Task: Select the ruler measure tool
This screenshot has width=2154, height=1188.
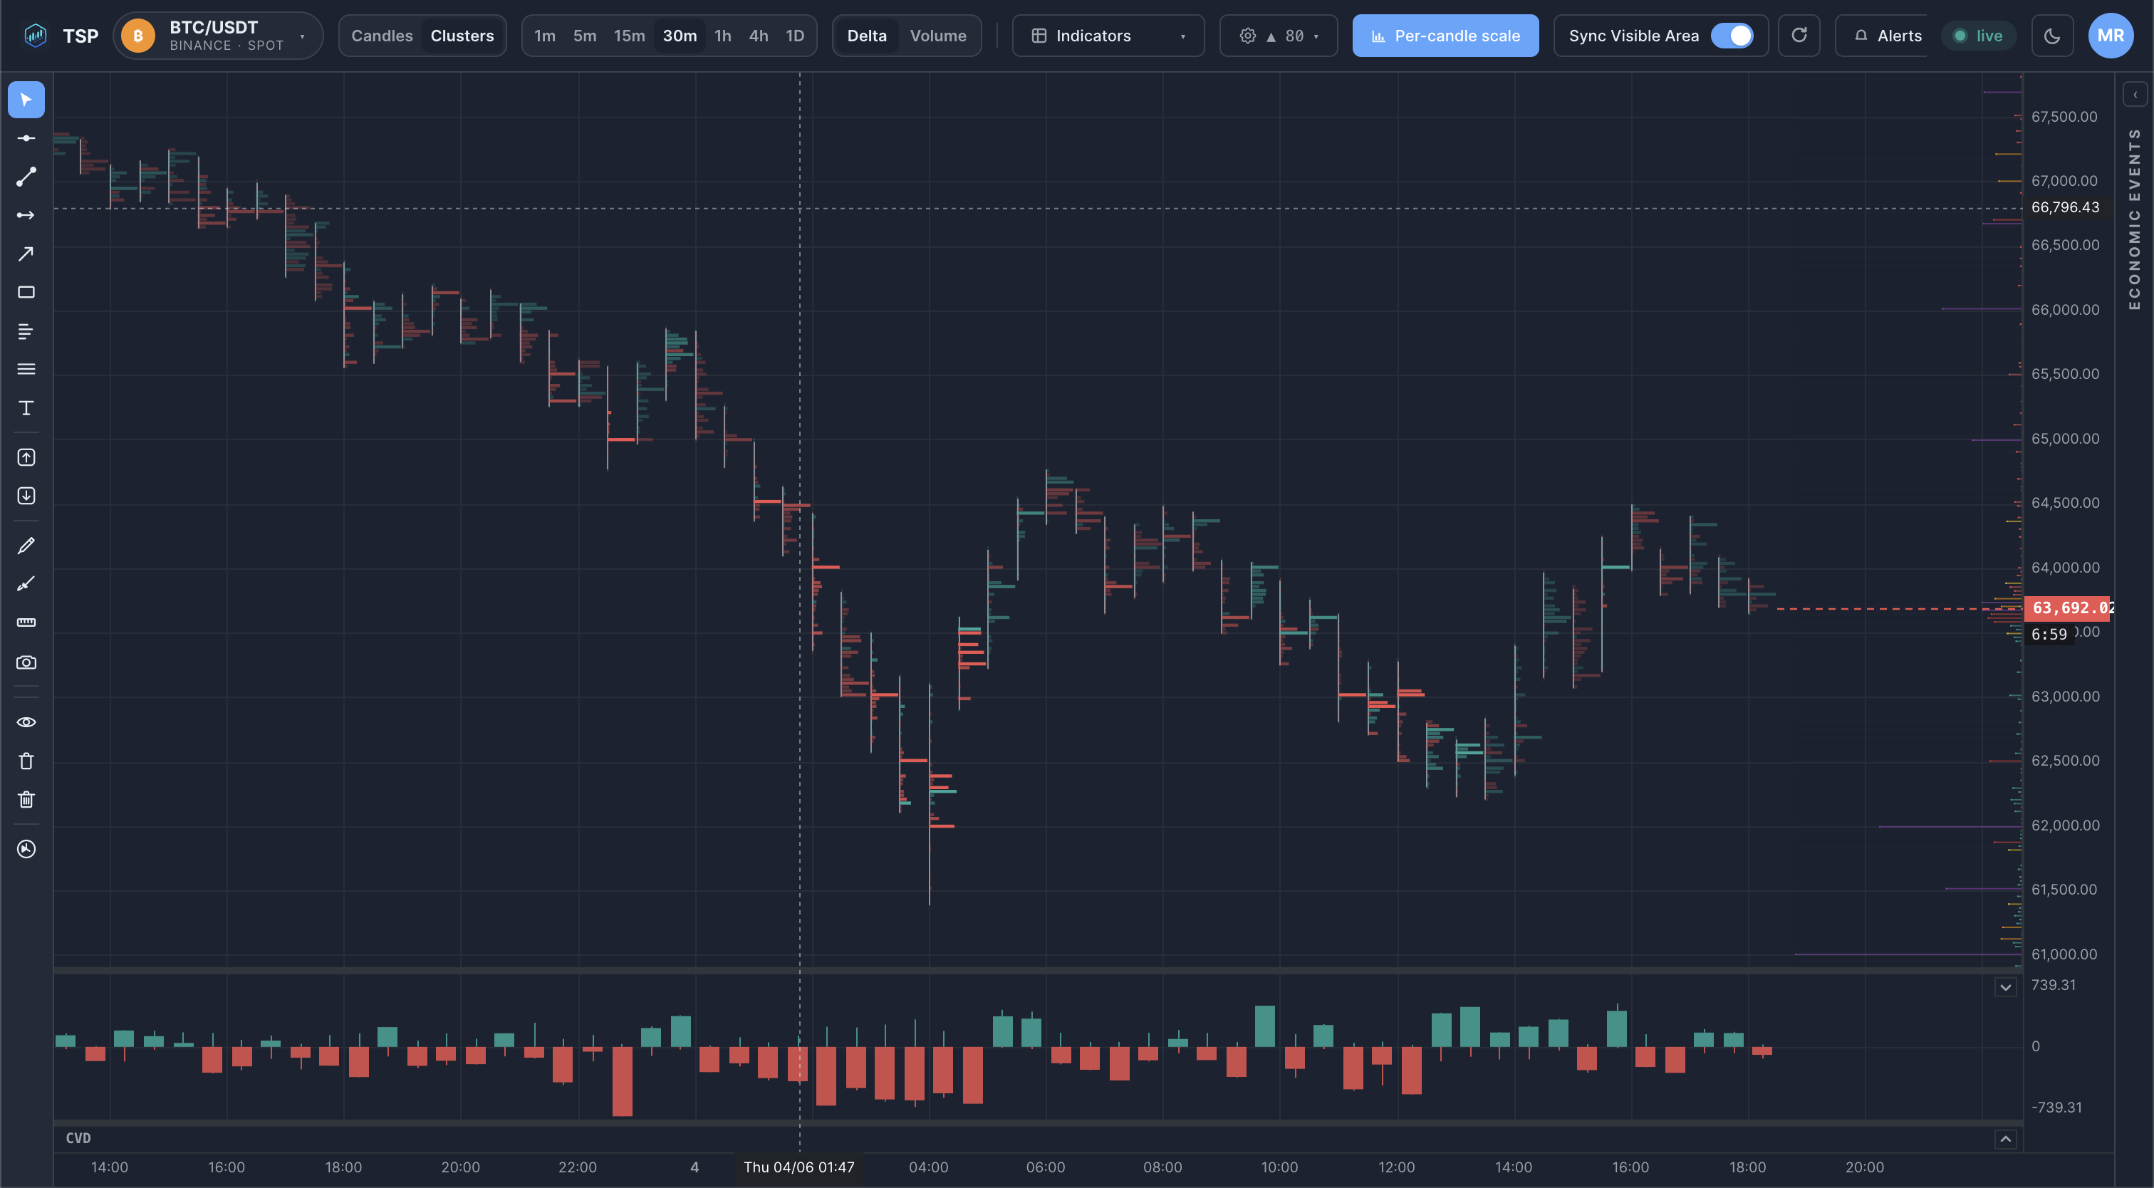Action: (26, 622)
